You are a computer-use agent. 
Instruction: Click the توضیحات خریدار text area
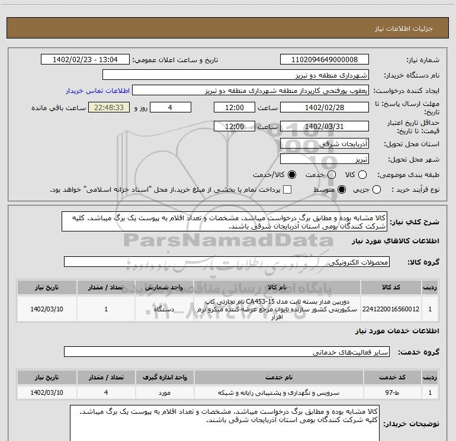click(224, 423)
